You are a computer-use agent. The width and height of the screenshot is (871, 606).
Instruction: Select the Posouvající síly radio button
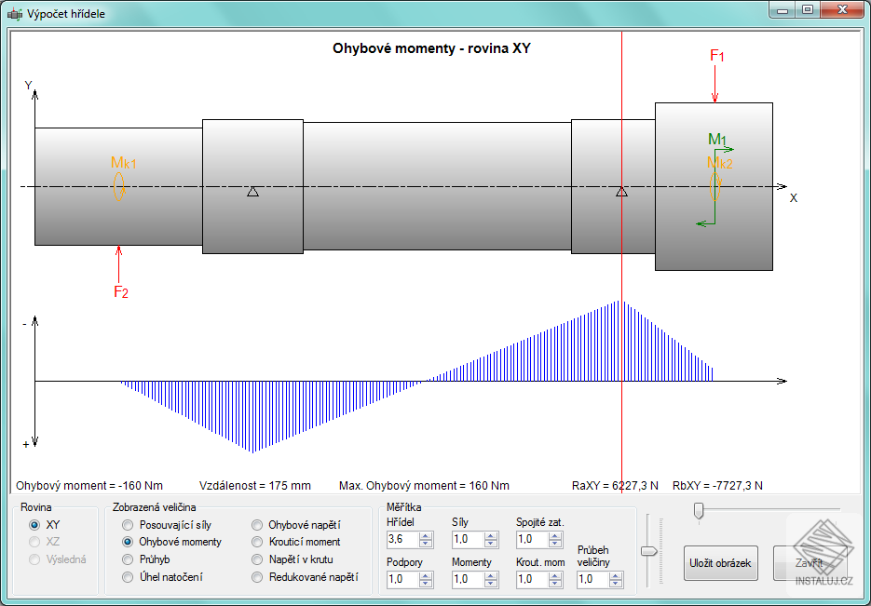tap(129, 525)
